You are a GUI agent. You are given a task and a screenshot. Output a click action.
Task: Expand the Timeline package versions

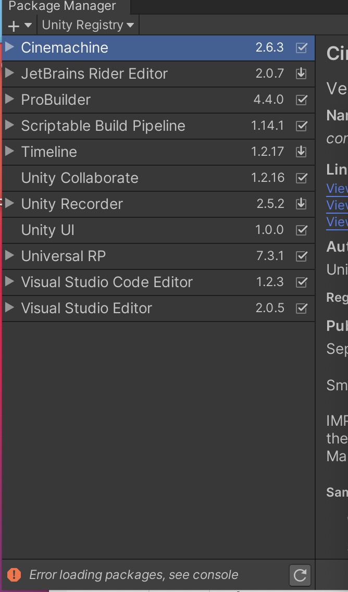coord(10,151)
